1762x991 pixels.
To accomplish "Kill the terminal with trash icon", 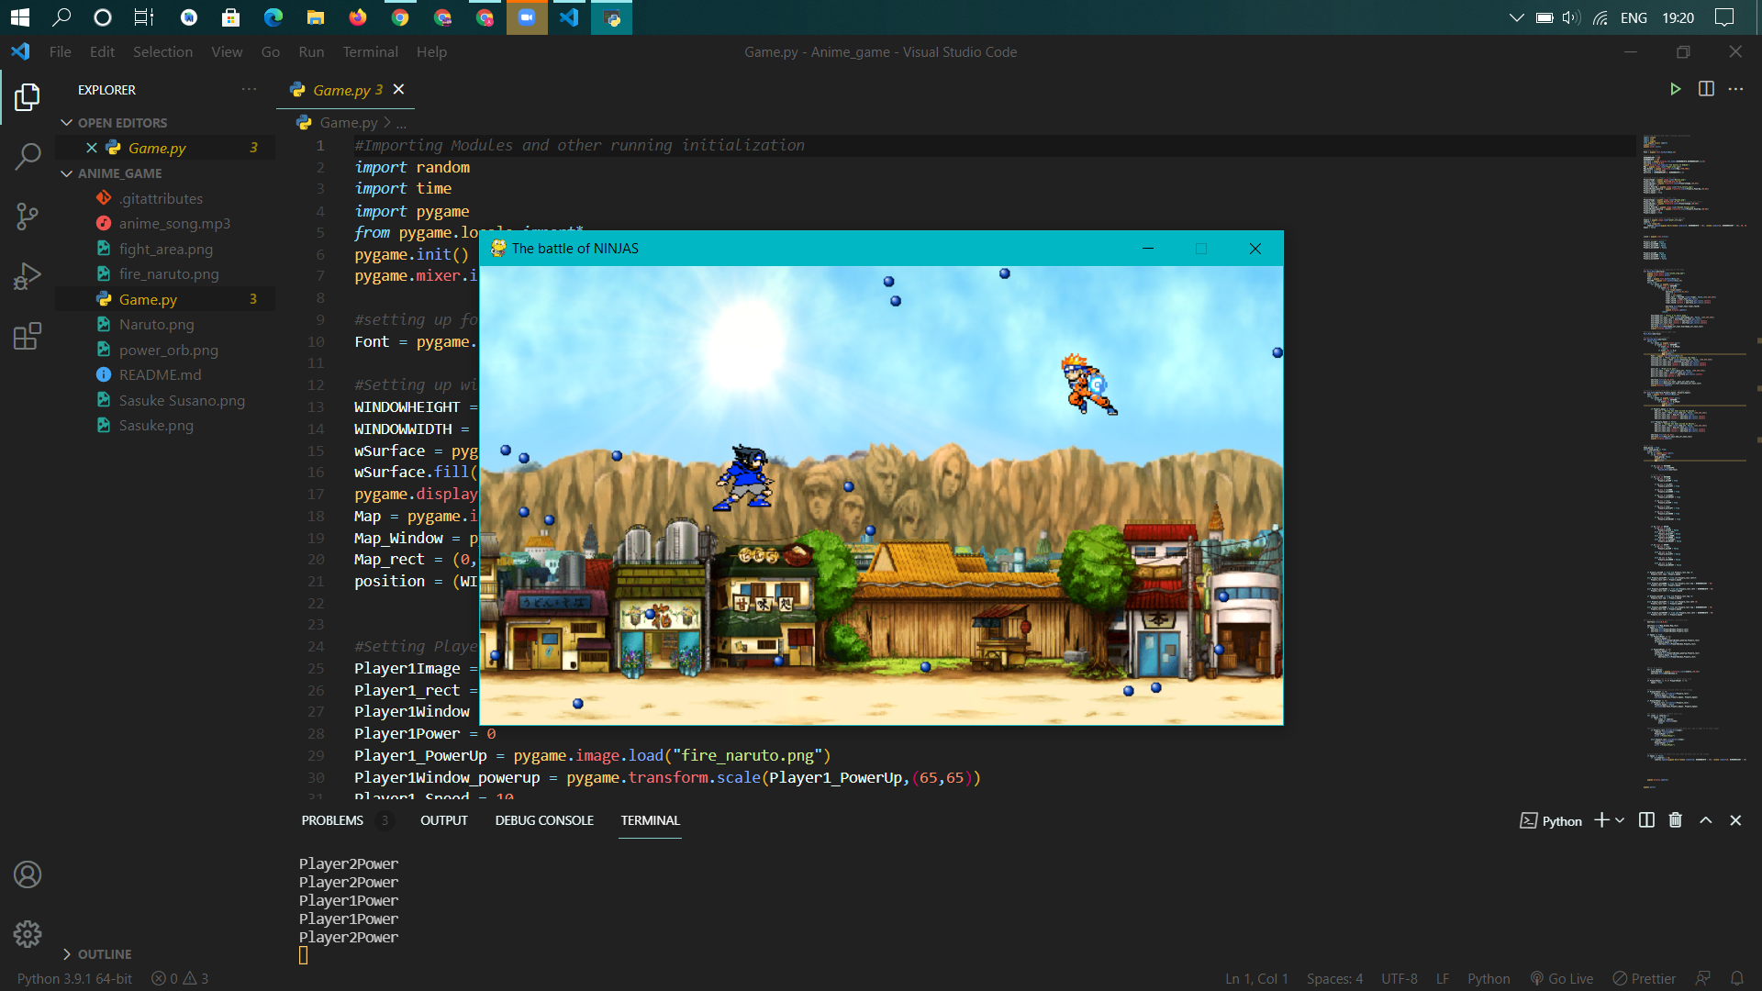I will coord(1675,820).
